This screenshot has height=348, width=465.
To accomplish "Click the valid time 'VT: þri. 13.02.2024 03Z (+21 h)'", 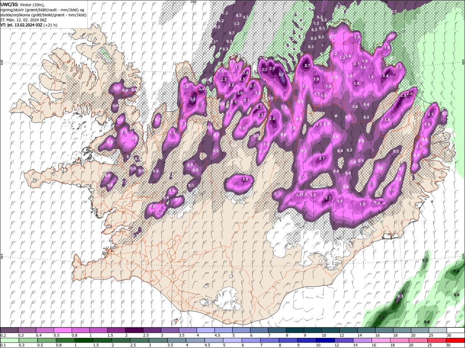I will [x=28, y=25].
